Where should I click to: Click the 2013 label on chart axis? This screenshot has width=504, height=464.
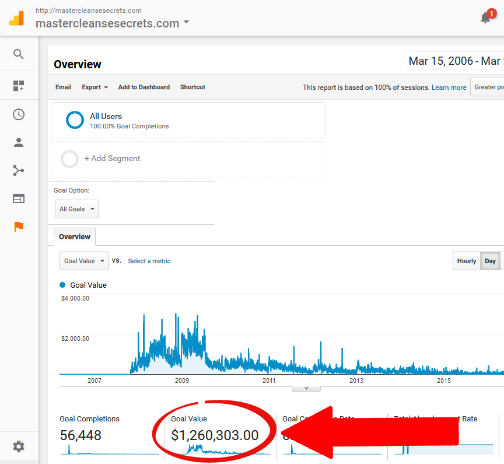point(356,381)
